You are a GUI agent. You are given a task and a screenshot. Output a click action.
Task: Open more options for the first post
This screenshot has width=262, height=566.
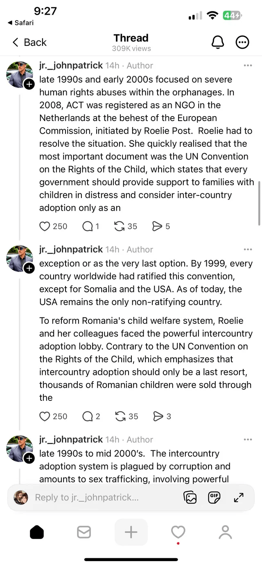(248, 65)
